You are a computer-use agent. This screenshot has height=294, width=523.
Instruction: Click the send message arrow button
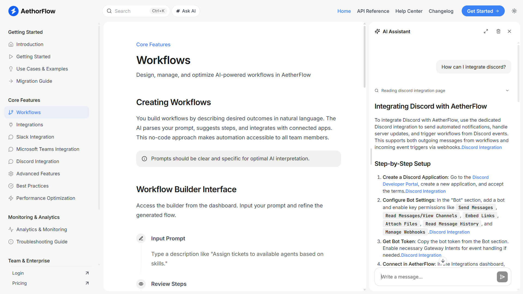click(502, 277)
